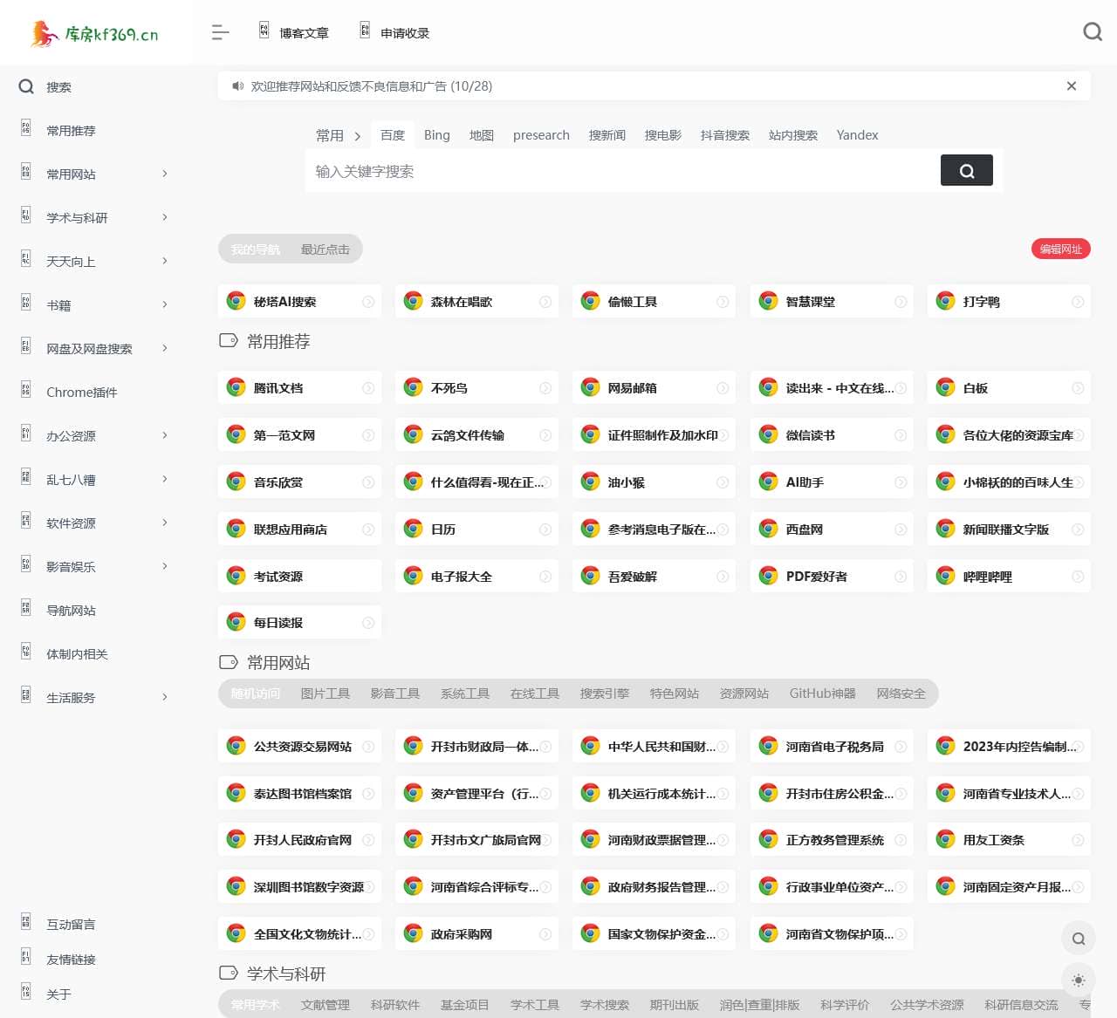
Task: Click the Chrome icon beside 腾讯文档
Action: [x=236, y=388]
